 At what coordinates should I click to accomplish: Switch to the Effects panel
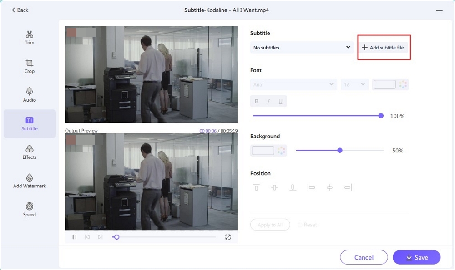tap(30, 152)
